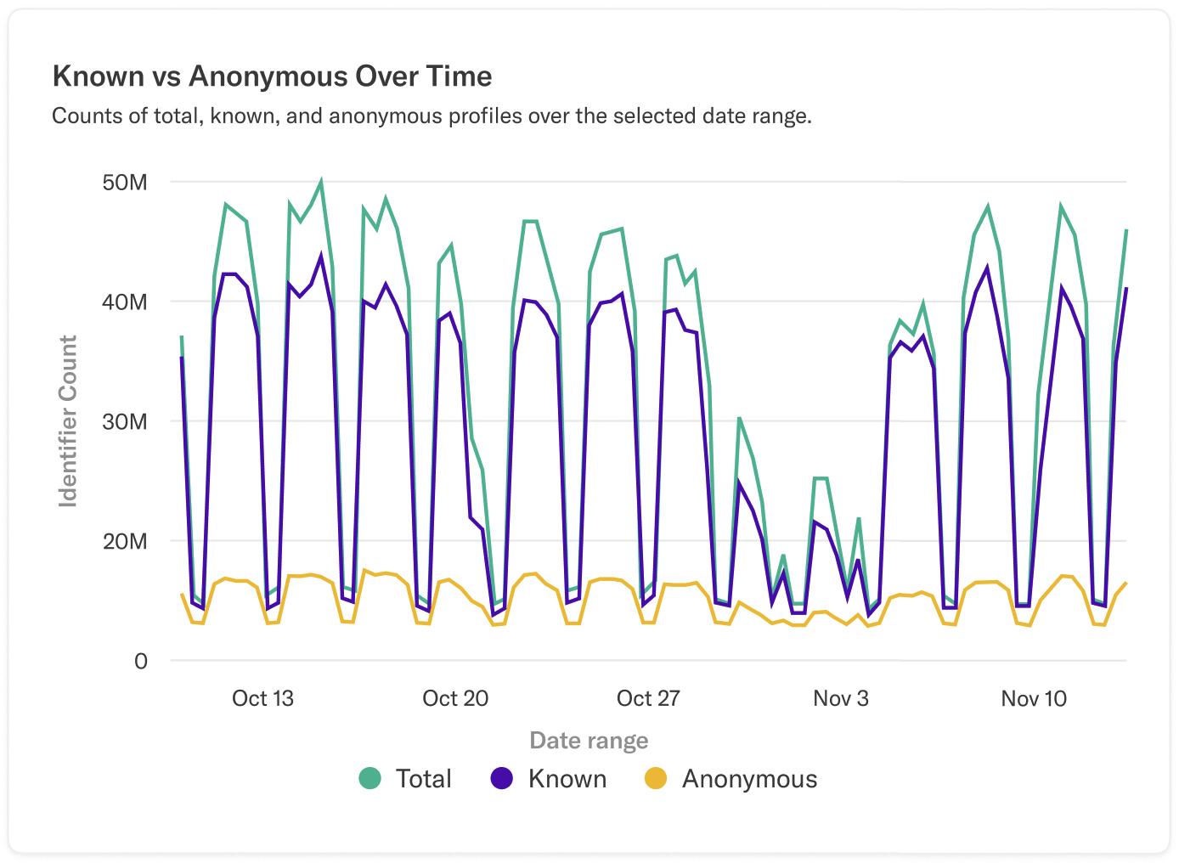The height and width of the screenshot is (863, 1179).
Task: Toggle the Anonymous series legend label
Action: point(749,779)
